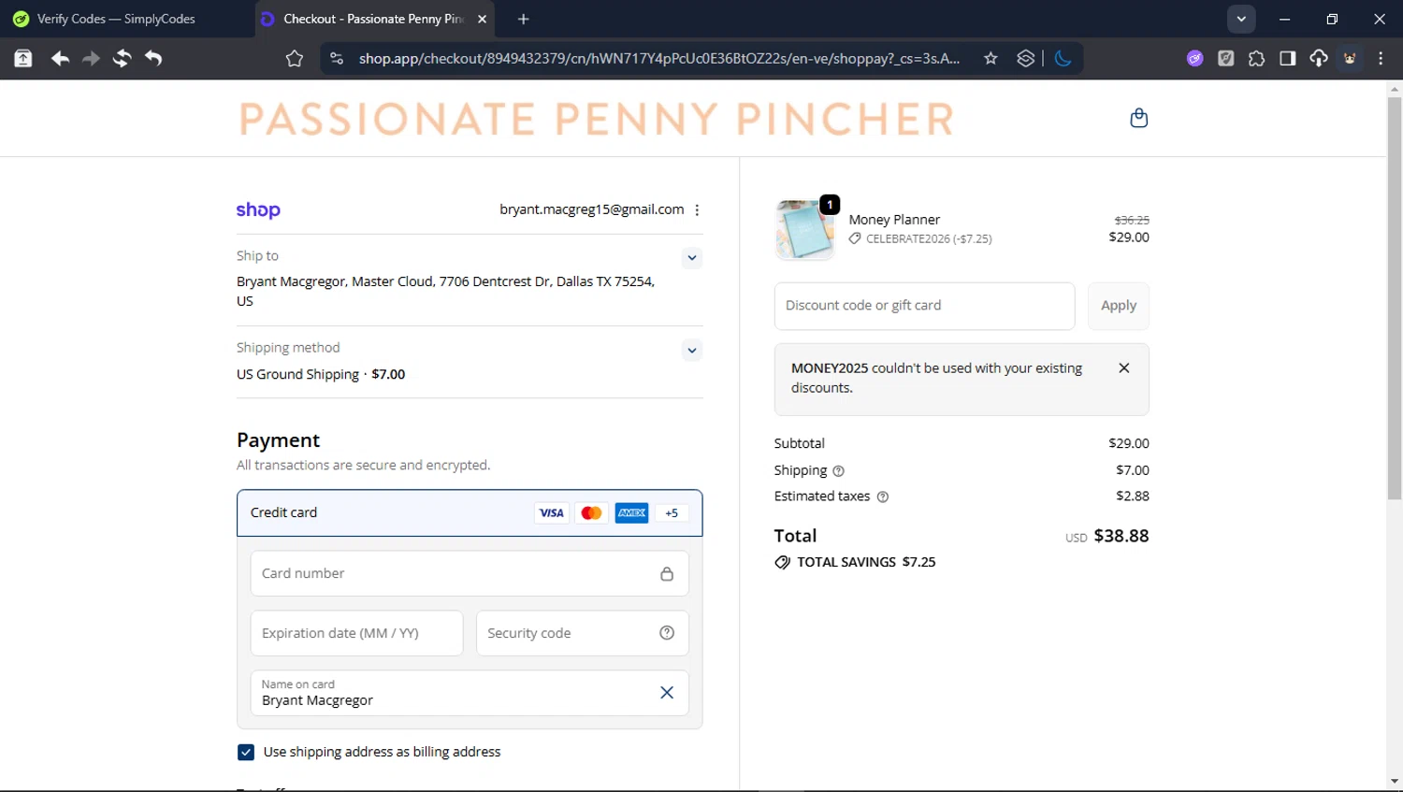Click the estimated taxes help icon
This screenshot has height=792, width=1403.
[882, 497]
